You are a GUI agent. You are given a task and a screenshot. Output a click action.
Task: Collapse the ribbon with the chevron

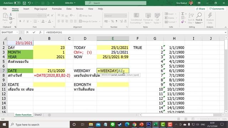coord(226,27)
